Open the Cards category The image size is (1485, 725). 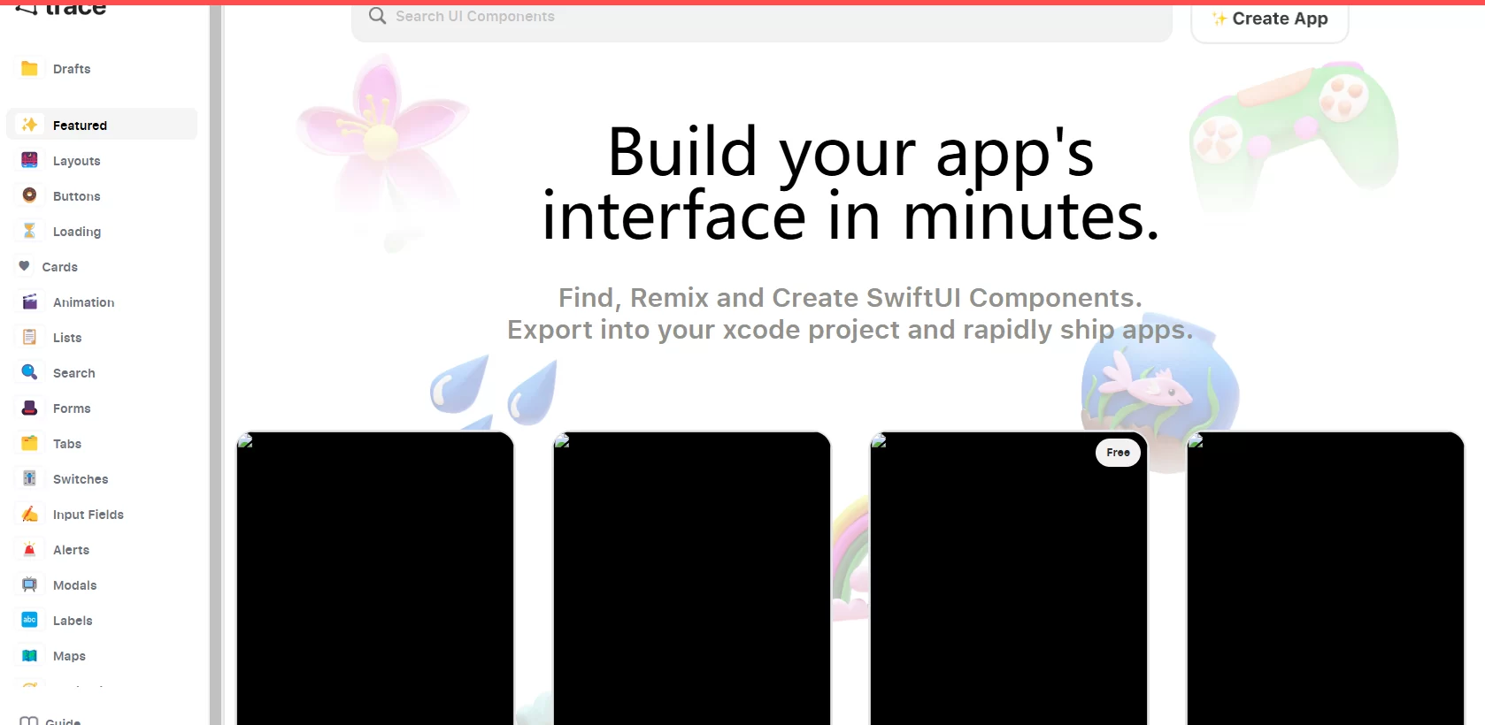click(x=59, y=267)
